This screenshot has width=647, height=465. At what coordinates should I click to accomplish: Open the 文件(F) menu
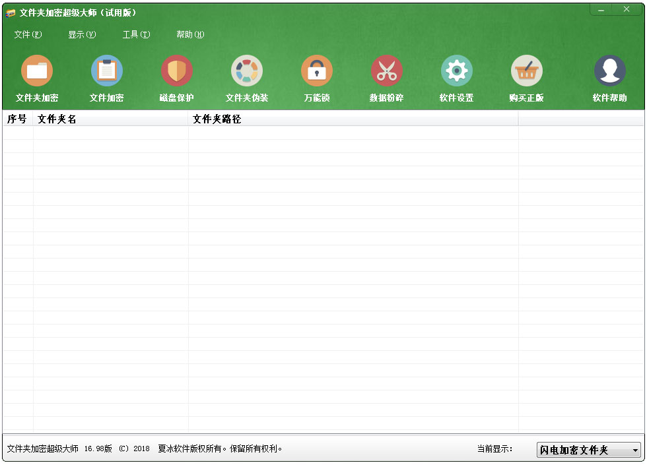28,35
